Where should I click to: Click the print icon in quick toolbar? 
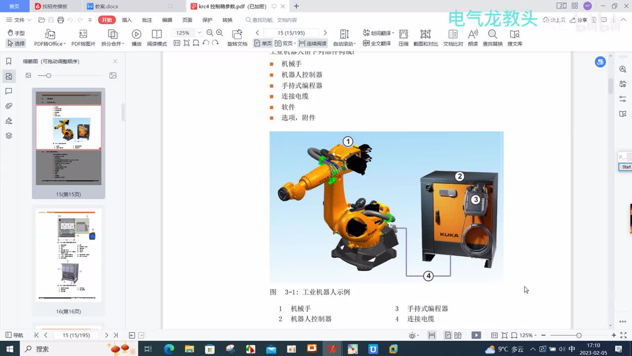coord(61,20)
